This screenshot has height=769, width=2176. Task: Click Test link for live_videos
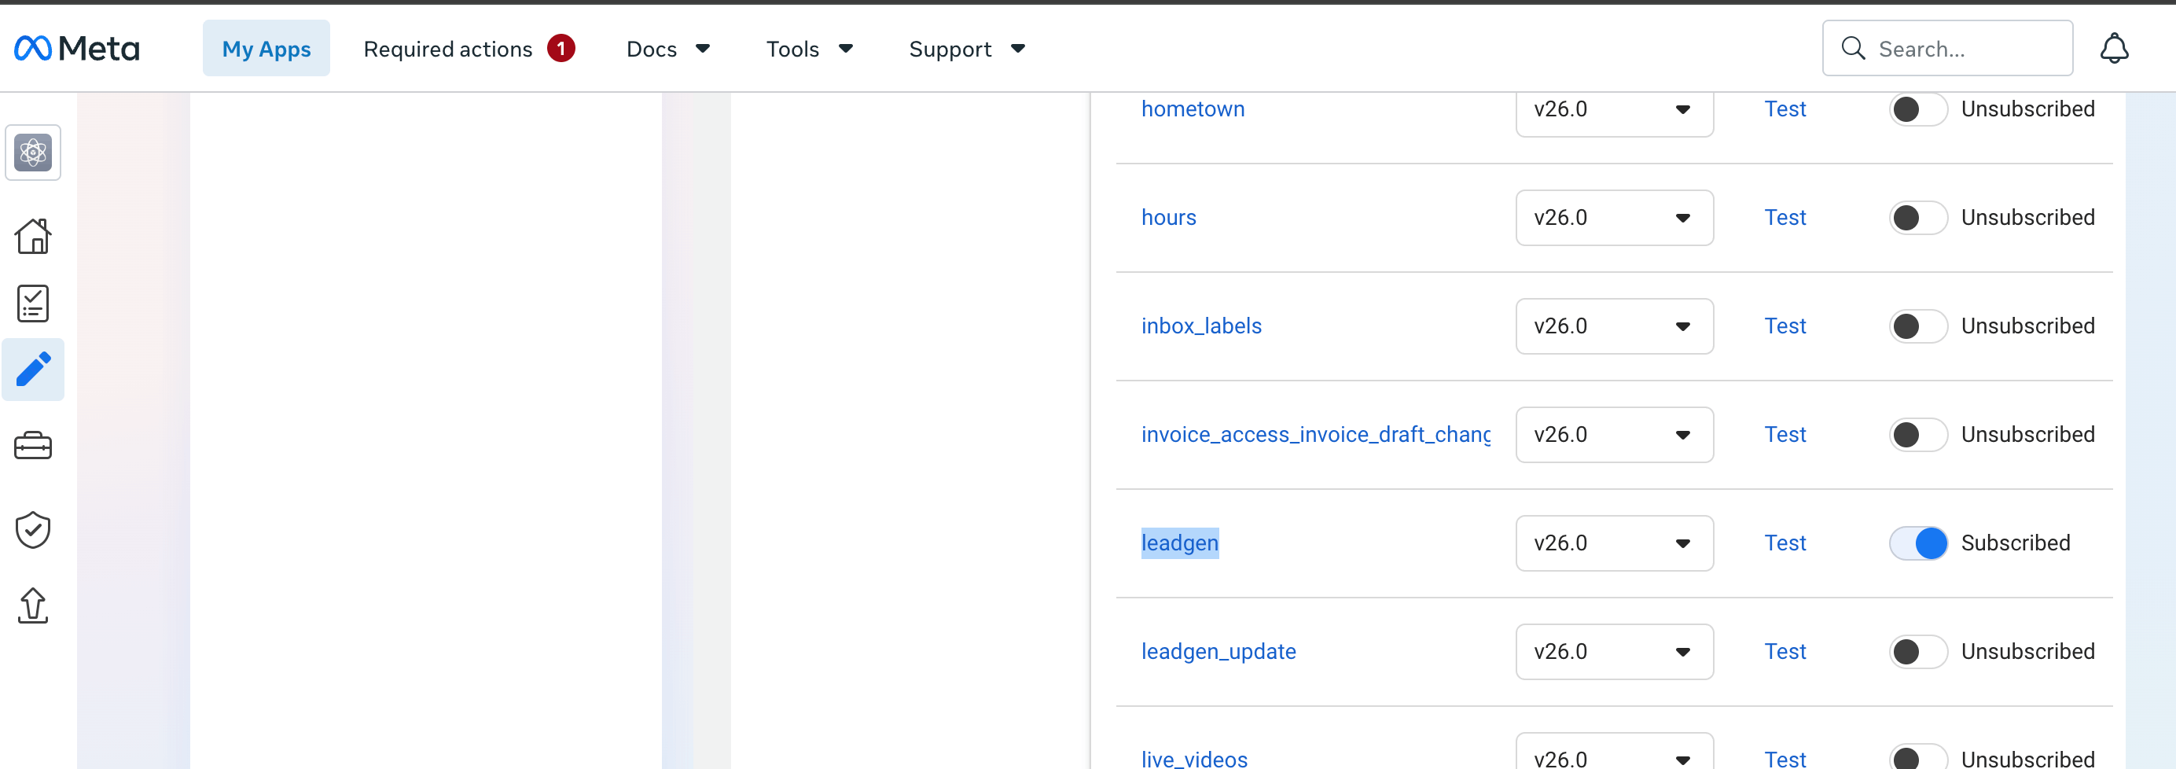pyautogui.click(x=1785, y=758)
